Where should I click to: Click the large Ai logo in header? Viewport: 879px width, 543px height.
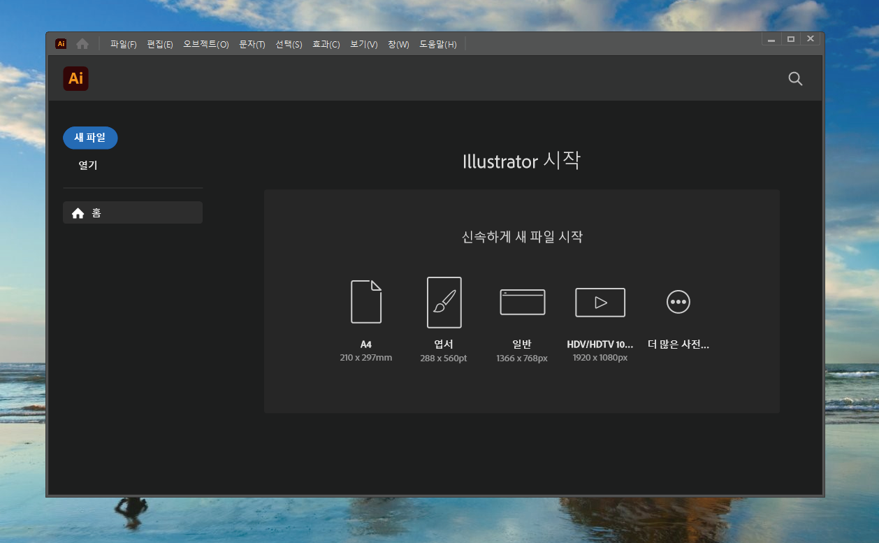click(x=75, y=78)
